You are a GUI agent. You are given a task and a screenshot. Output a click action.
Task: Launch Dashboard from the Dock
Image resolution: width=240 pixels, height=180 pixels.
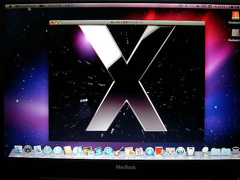tap(28, 150)
